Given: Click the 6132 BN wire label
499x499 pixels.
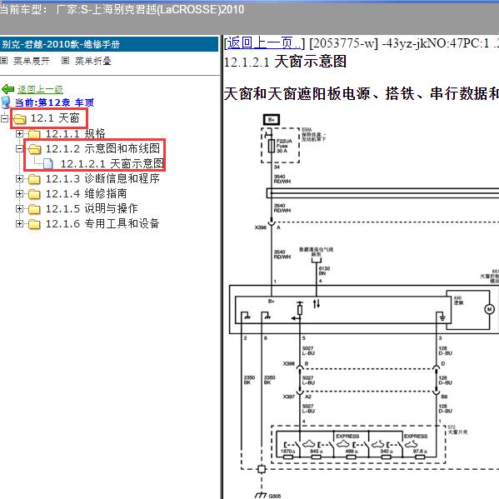Looking at the screenshot, I should (324, 271).
